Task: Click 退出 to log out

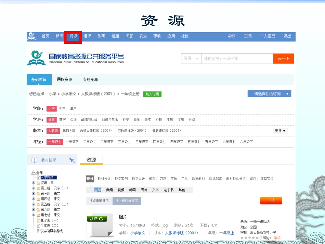Action: pos(287,36)
